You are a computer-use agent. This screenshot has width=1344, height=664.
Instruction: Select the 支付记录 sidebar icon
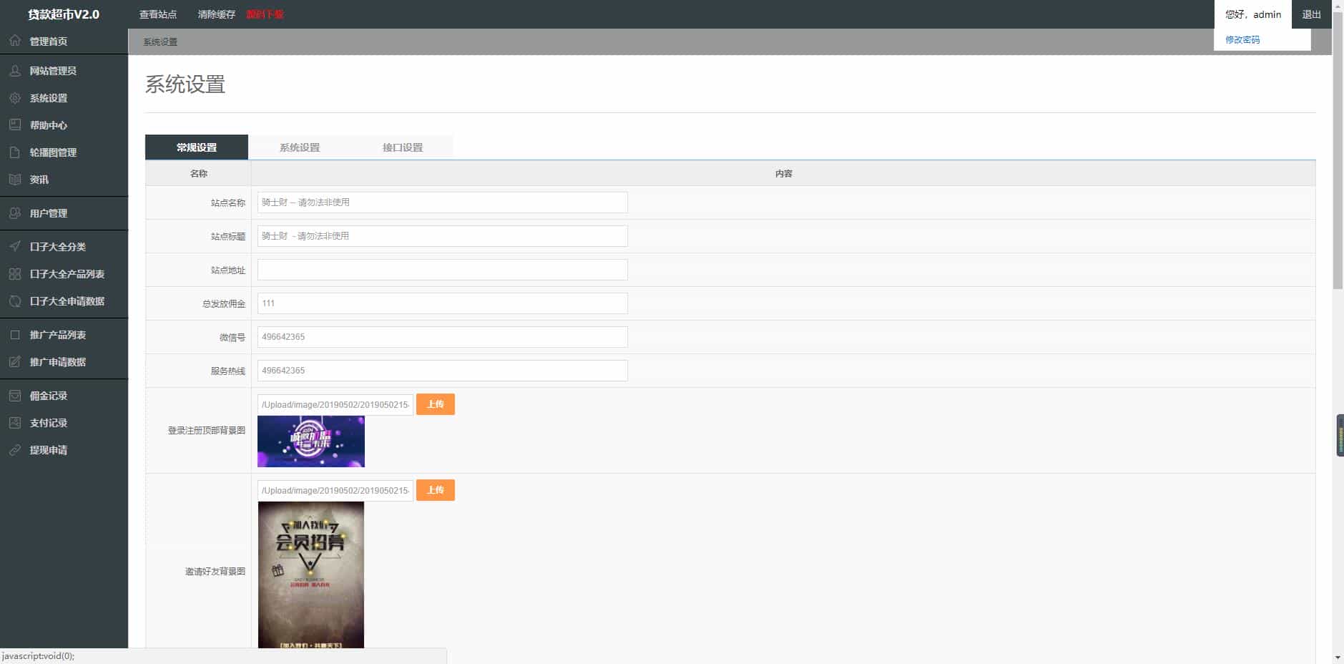point(15,423)
